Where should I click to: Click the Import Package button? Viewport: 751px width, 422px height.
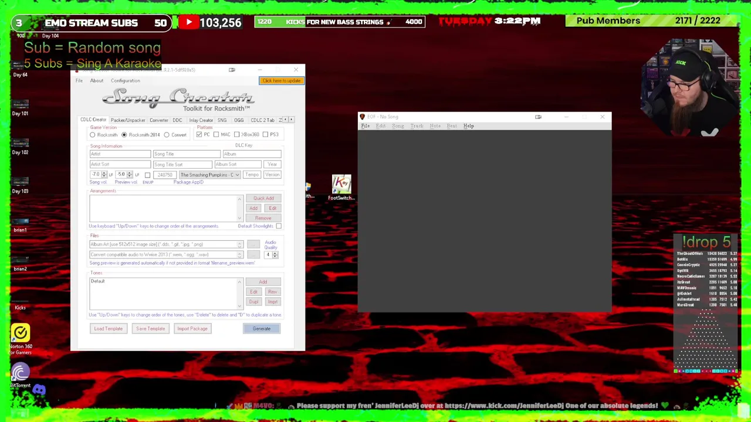[x=192, y=329]
